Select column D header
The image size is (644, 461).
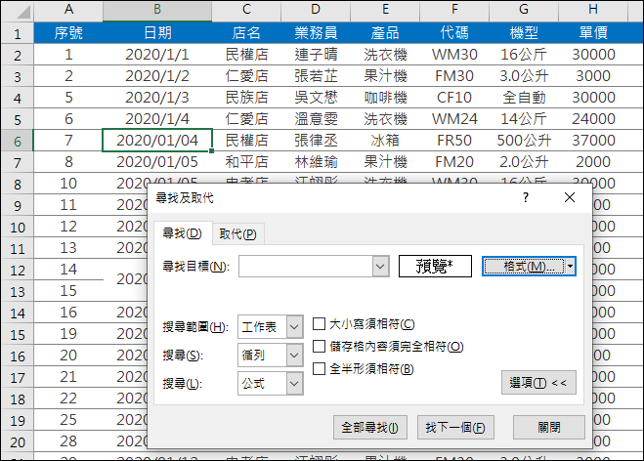316,10
